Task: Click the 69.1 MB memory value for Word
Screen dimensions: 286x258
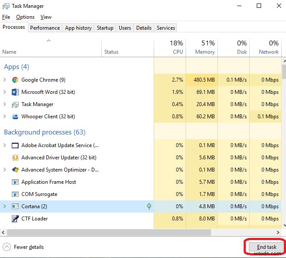Action: pos(206,92)
